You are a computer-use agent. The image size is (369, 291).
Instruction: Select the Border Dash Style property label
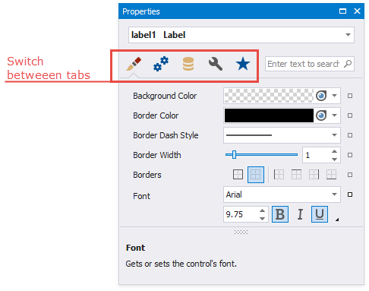166,135
